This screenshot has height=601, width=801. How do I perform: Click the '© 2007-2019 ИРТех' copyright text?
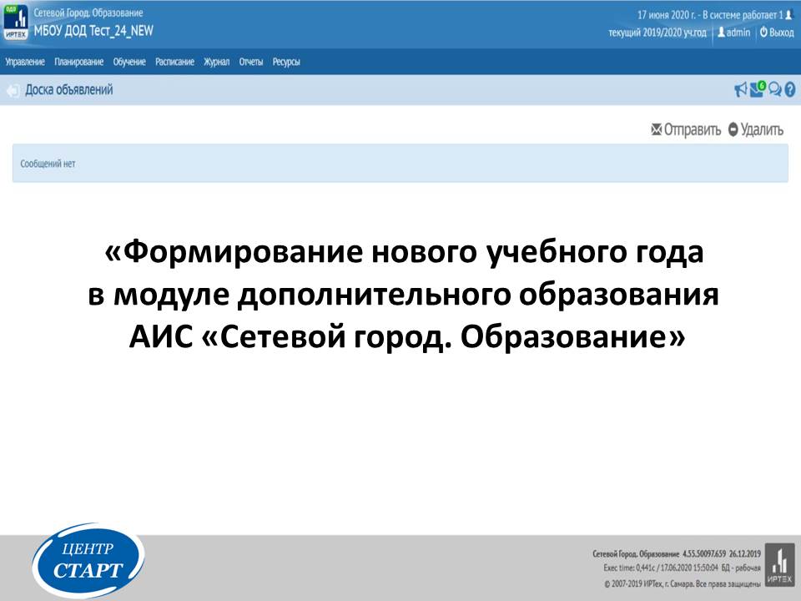coord(633,583)
